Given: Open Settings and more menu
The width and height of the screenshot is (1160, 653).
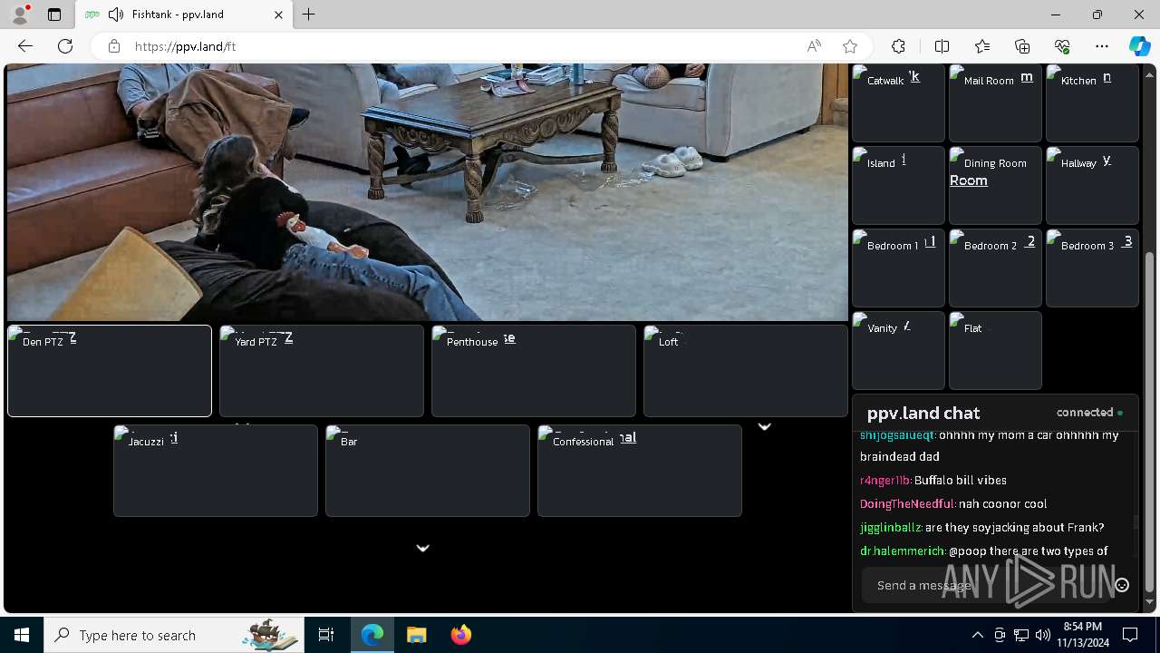Looking at the screenshot, I should 1102,46.
